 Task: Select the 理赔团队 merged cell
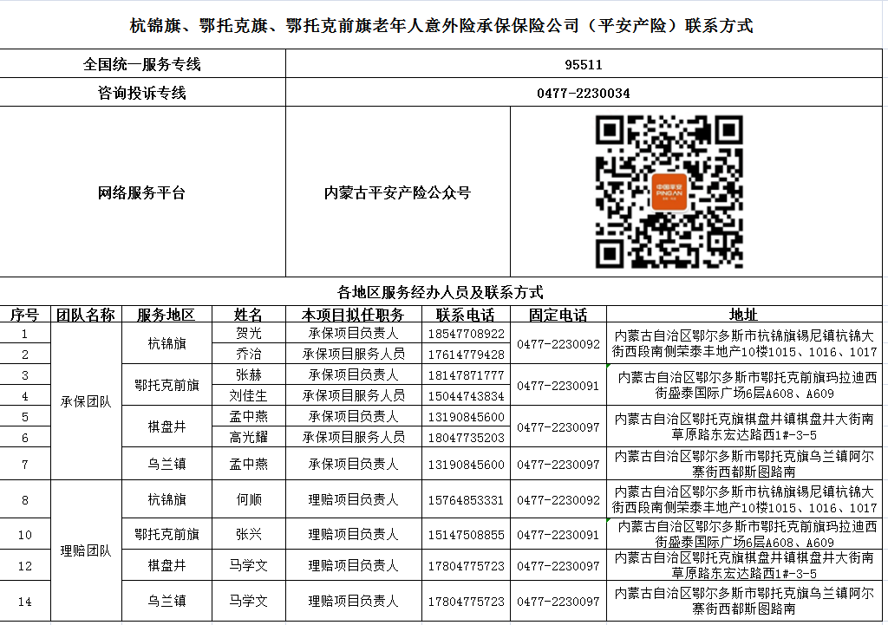pyautogui.click(x=86, y=550)
